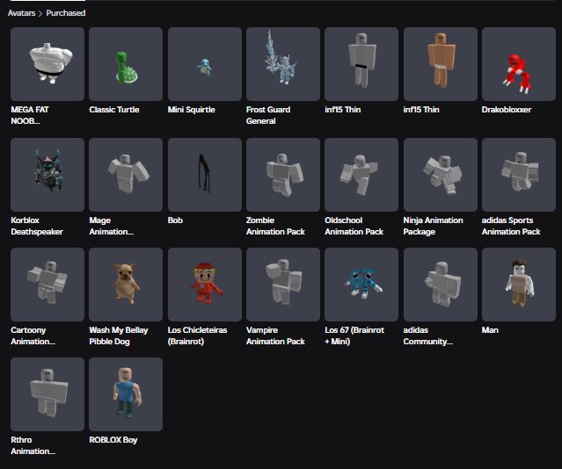Click the 'Ninja Animation Package' name label
The height and width of the screenshot is (469, 562).
point(433,226)
